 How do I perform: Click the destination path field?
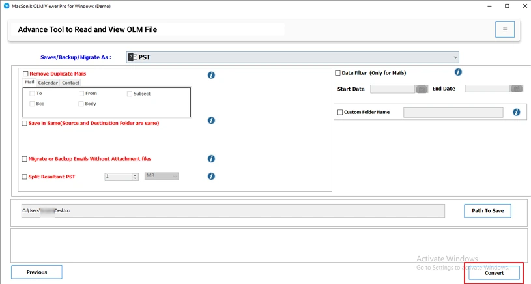(x=233, y=210)
